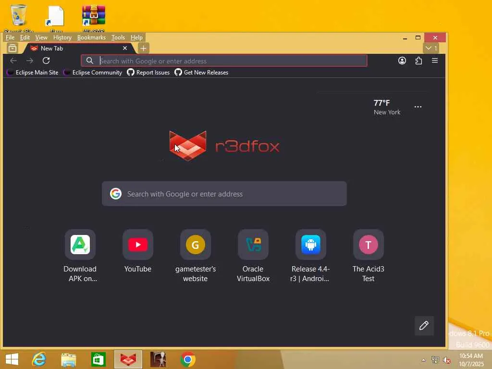Open Eclipse Main Site bookmark
This screenshot has width=492, height=369.
33,73
